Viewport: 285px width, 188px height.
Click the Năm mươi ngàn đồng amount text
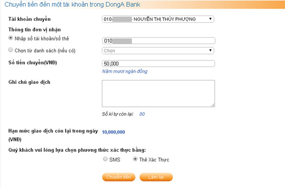click(125, 71)
